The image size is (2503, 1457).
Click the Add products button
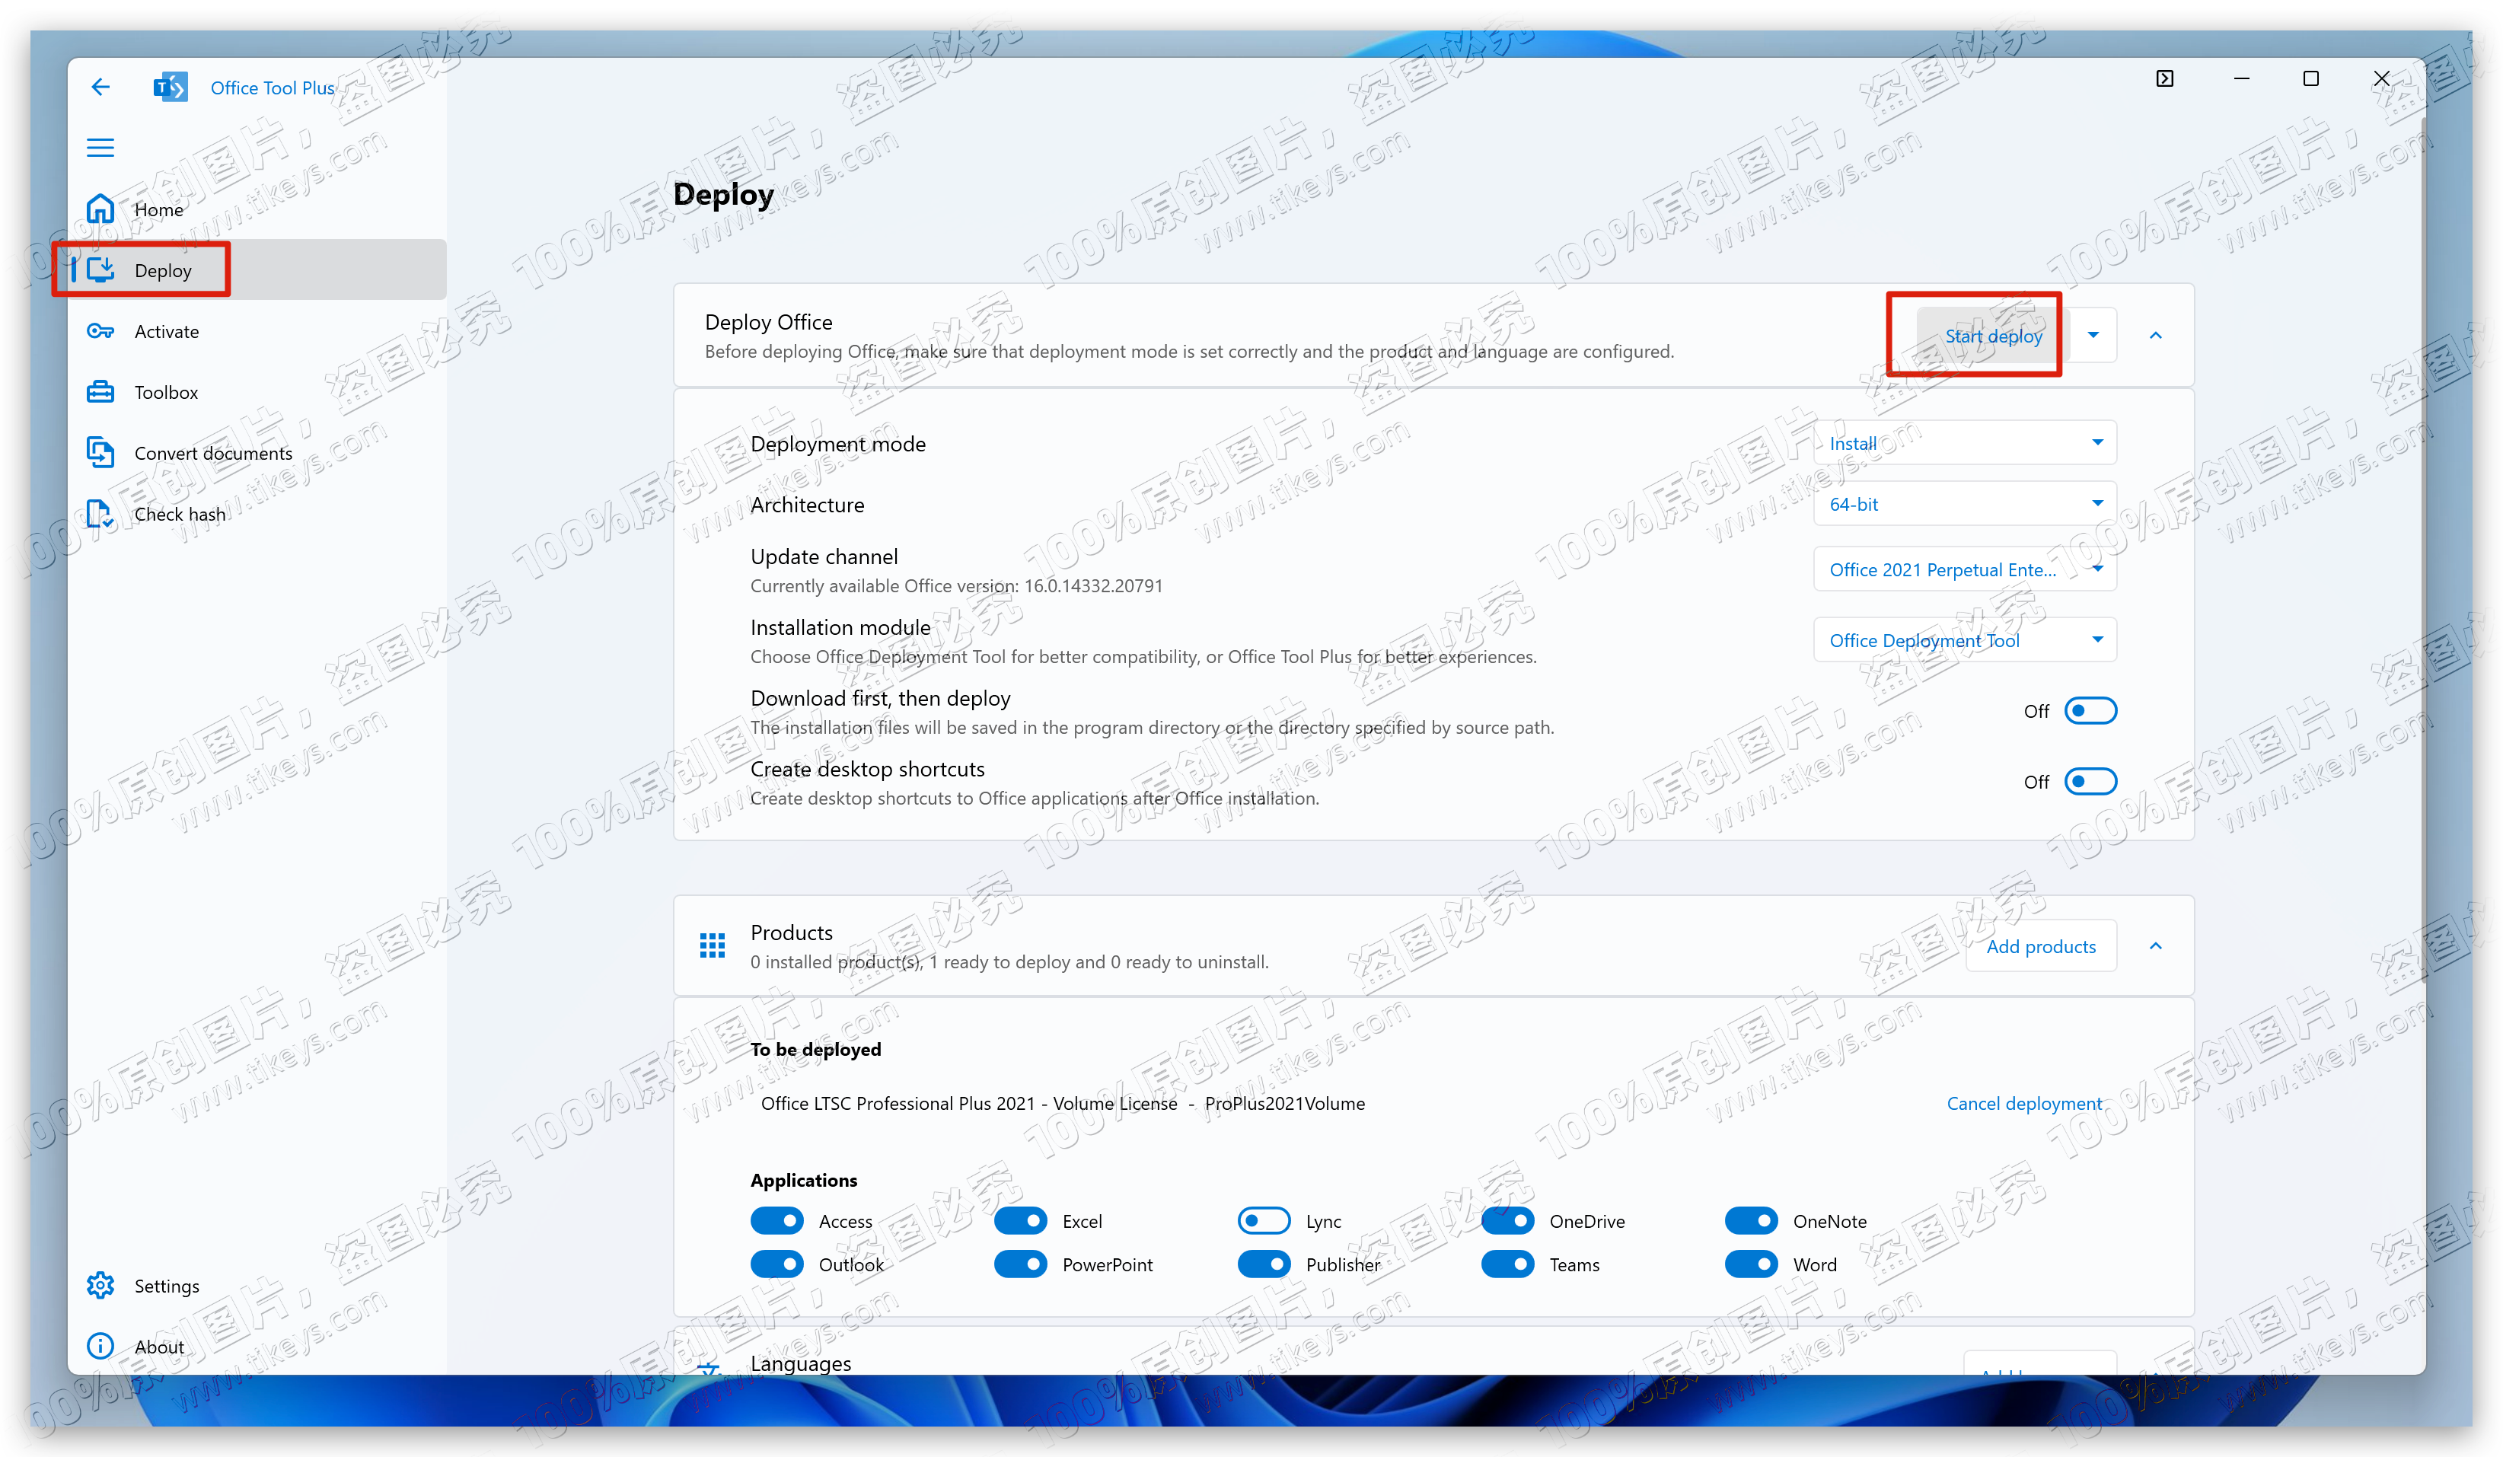pyautogui.click(x=2041, y=946)
